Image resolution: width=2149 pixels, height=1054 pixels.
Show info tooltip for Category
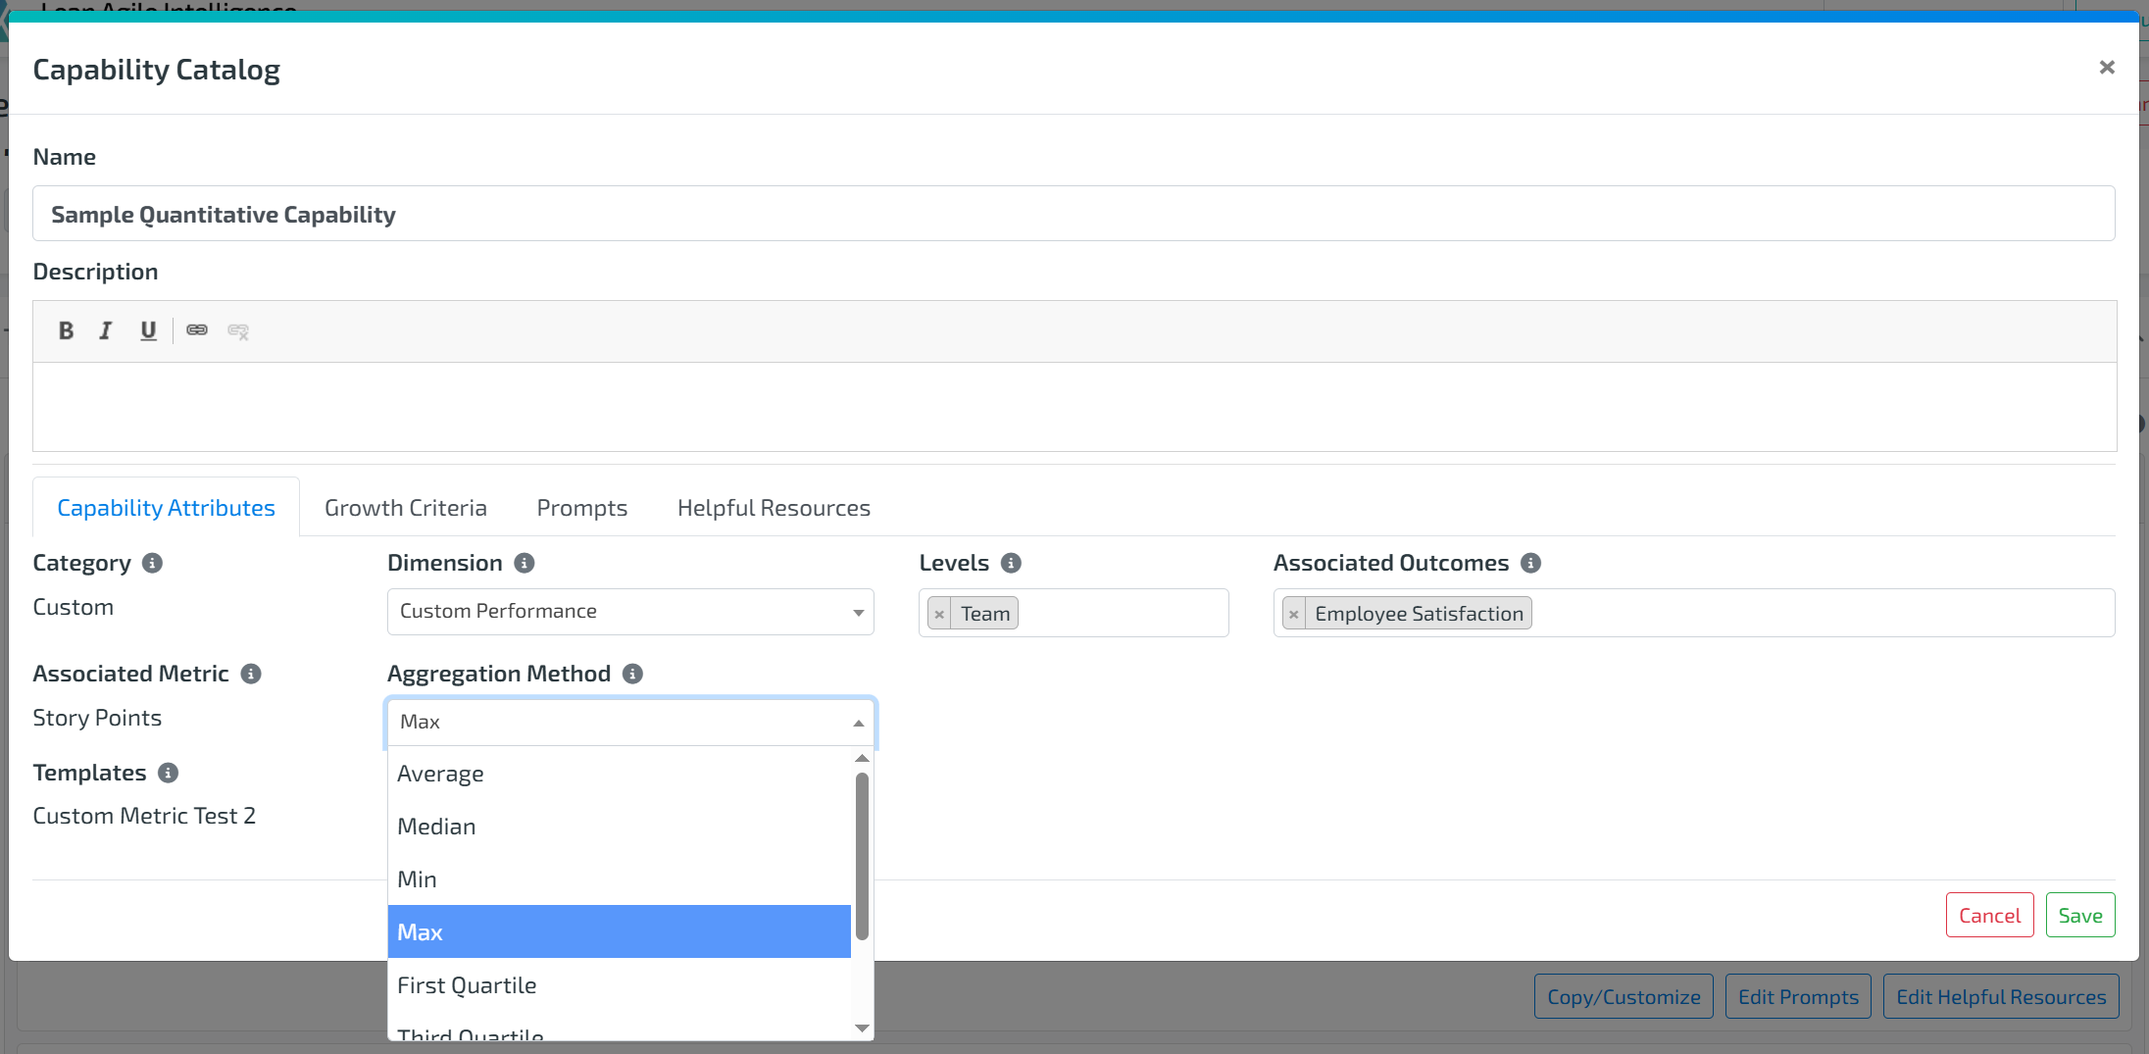click(152, 563)
